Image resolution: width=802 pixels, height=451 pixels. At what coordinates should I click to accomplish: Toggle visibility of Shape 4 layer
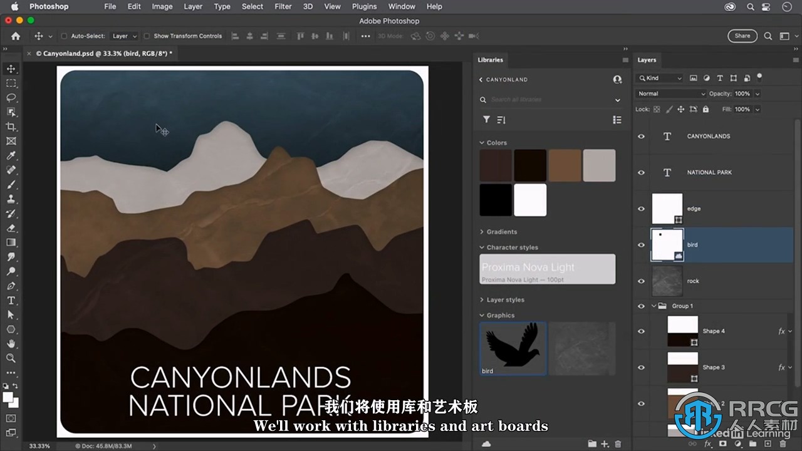(641, 331)
